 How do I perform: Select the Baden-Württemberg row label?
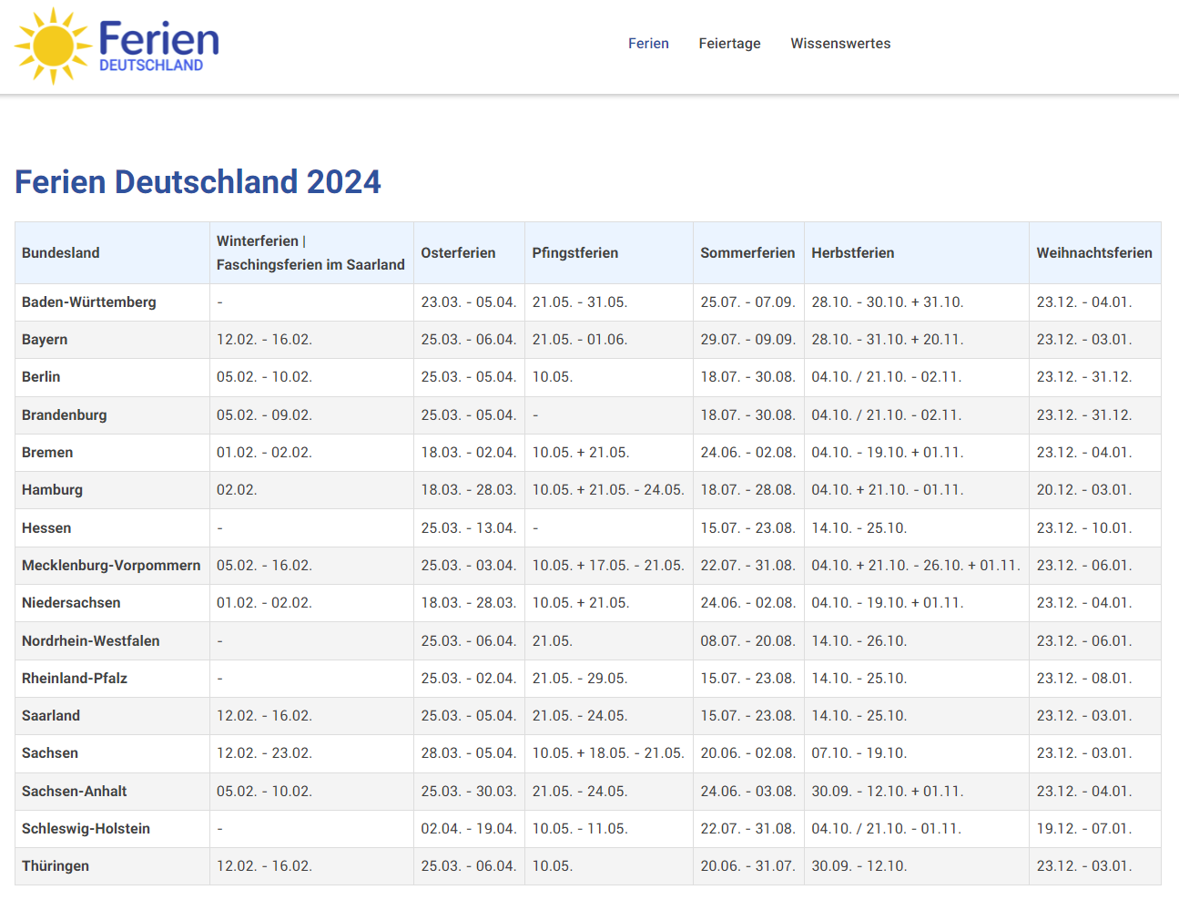click(89, 302)
